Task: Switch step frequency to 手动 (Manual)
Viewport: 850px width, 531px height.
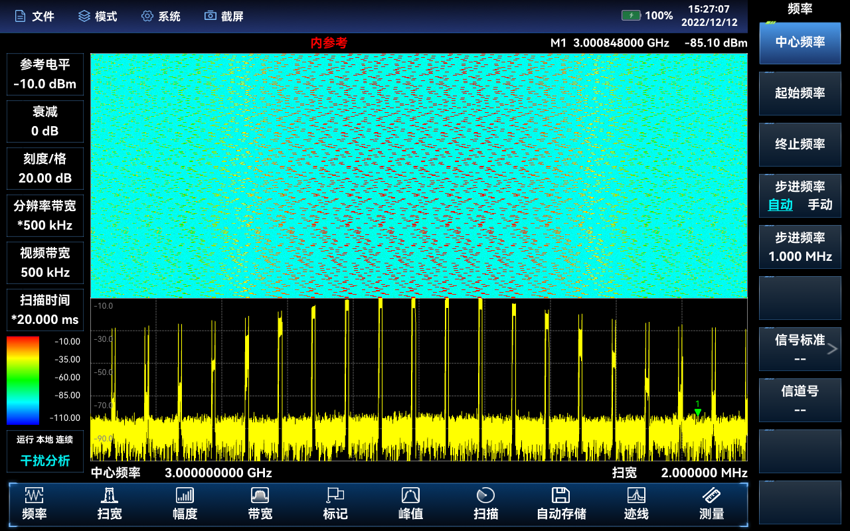Action: (x=819, y=205)
